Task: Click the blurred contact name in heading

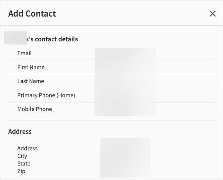Action: pyautogui.click(x=15, y=38)
